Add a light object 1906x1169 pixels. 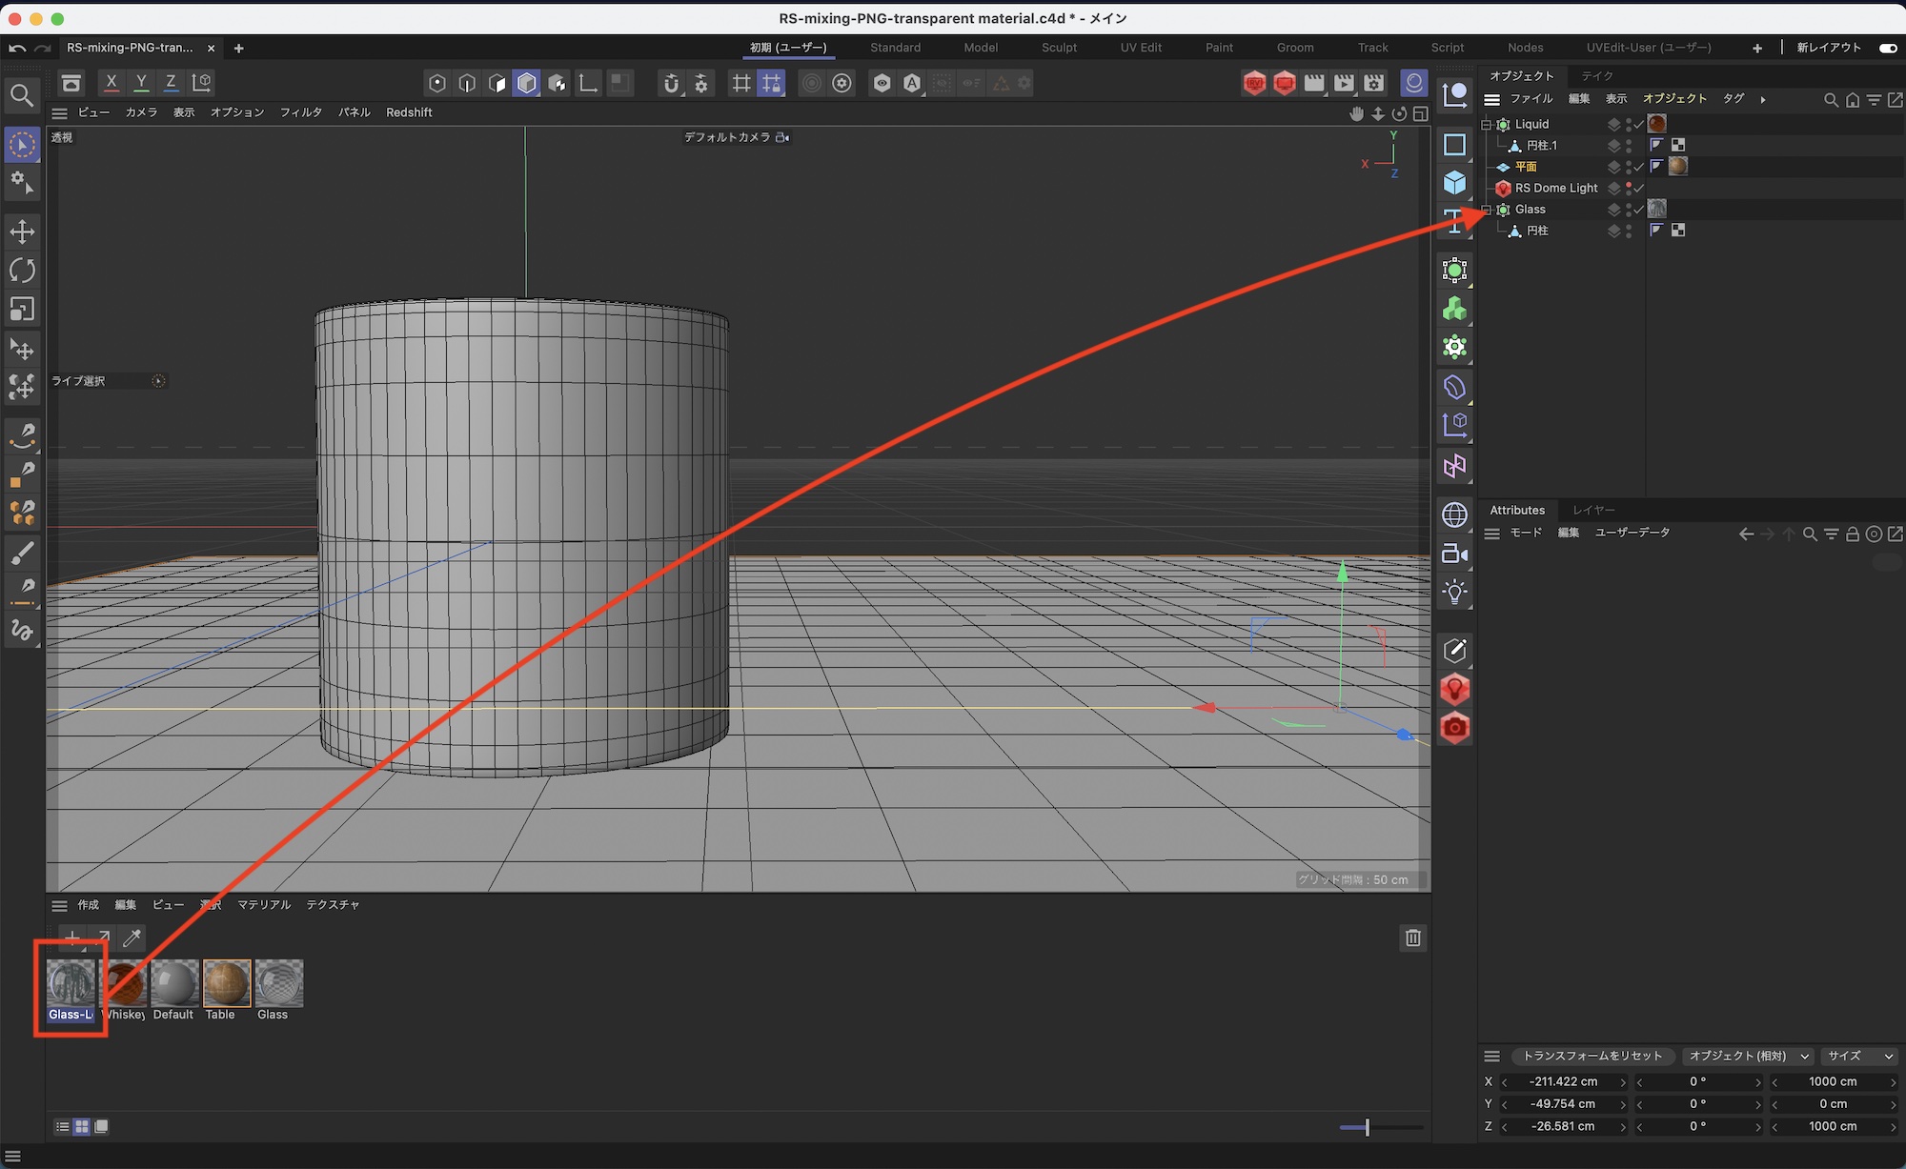pyautogui.click(x=1454, y=592)
